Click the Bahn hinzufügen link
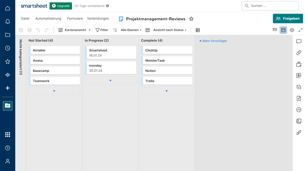The width and height of the screenshot is (305, 171). (213, 41)
